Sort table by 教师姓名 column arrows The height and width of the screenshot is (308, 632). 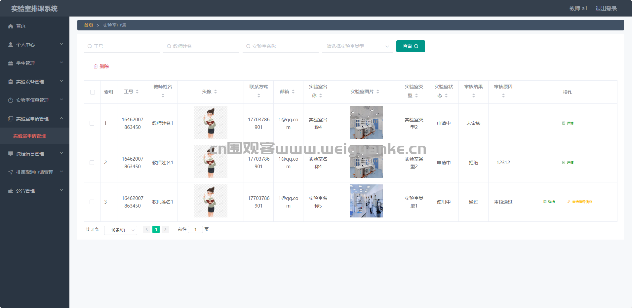[x=163, y=96]
